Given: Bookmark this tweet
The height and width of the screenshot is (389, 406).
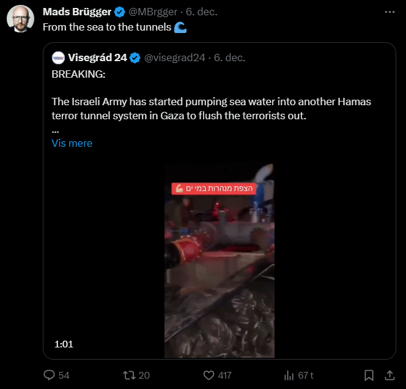Looking at the screenshot, I should pos(369,375).
